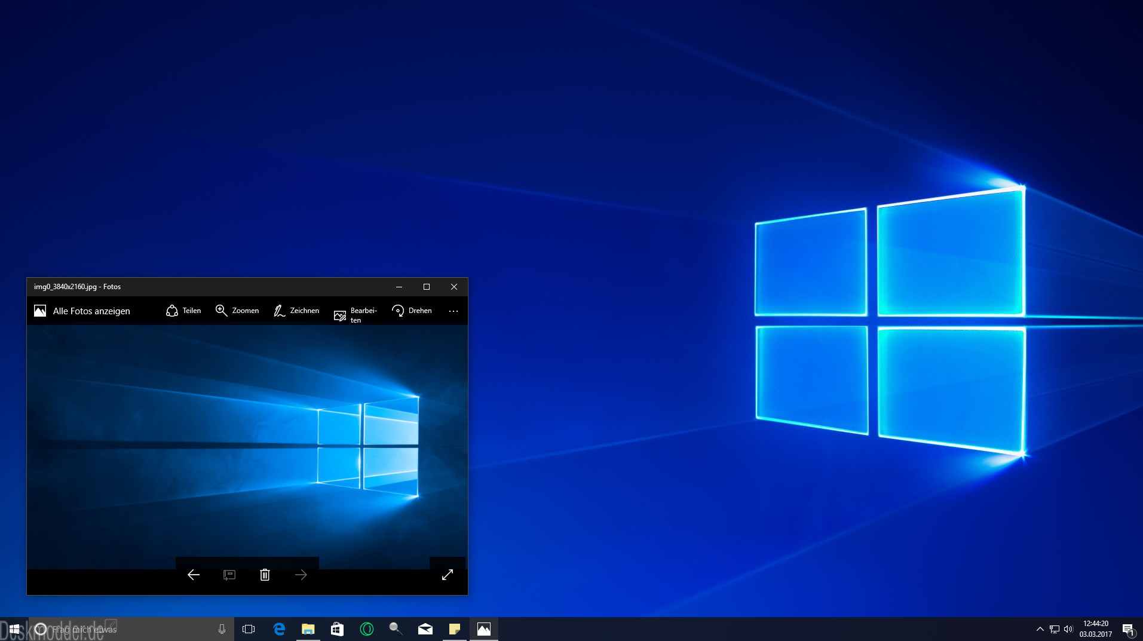1143x641 pixels.
Task: Open the volume tray icon
Action: [1068, 629]
